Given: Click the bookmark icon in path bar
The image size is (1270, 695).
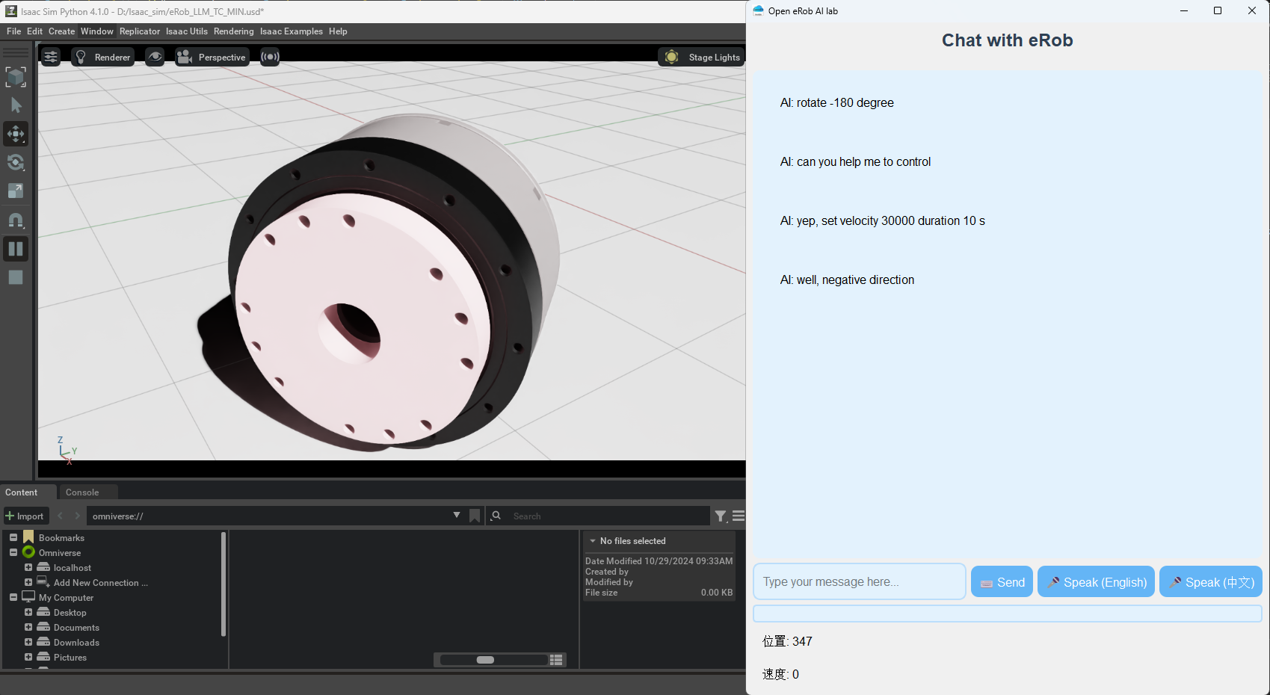Looking at the screenshot, I should click(x=475, y=516).
